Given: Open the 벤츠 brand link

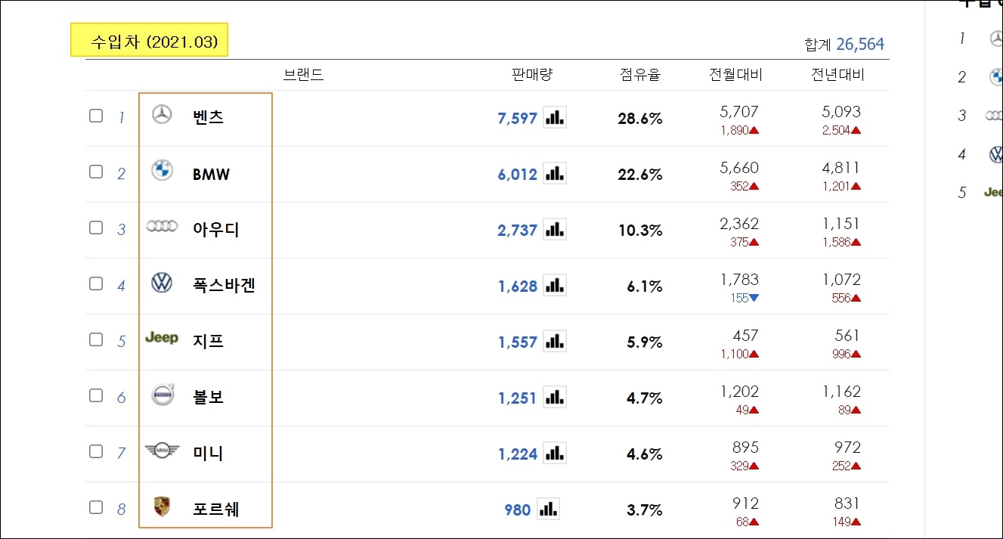Looking at the screenshot, I should (209, 117).
